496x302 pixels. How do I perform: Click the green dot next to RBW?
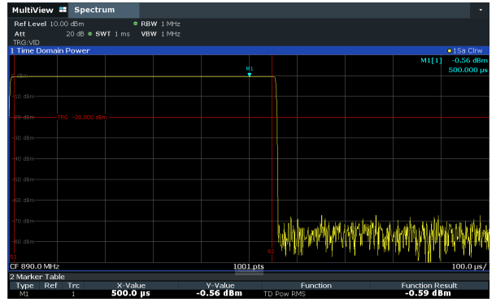click(x=136, y=24)
